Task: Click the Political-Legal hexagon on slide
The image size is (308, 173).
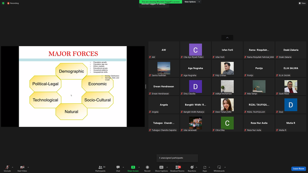Action: [x=45, y=84]
